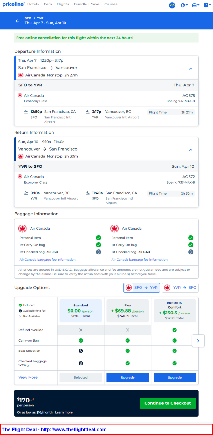Screen dimensions: 213x435
Task: Click Standard Refund override X mark
Action: [x=81, y=330]
